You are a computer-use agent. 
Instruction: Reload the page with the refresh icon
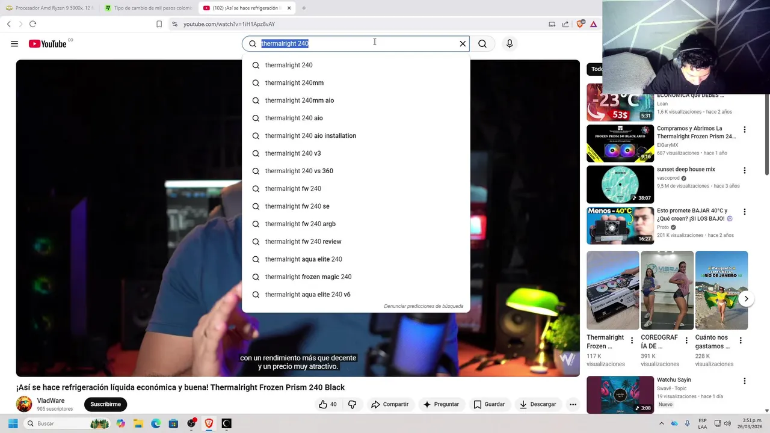(32, 24)
